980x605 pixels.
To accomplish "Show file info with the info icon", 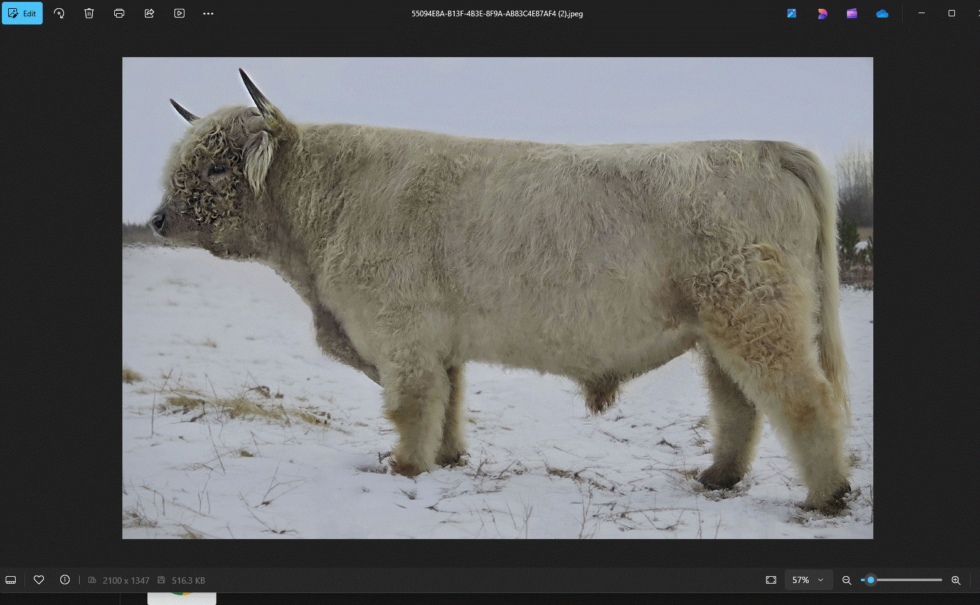I will (65, 580).
